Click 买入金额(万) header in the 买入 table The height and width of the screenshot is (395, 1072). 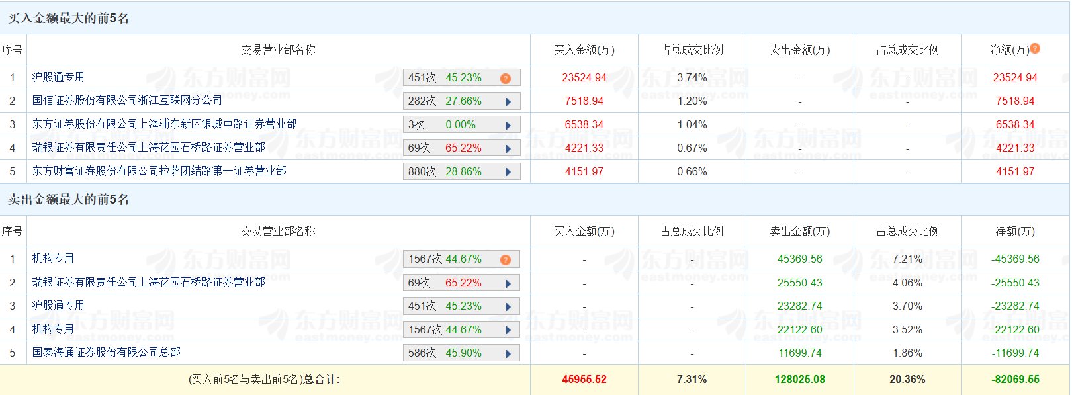point(584,50)
